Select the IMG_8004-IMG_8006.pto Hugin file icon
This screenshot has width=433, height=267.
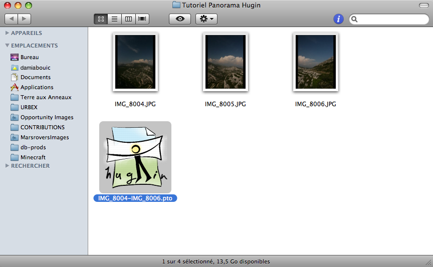click(x=135, y=157)
